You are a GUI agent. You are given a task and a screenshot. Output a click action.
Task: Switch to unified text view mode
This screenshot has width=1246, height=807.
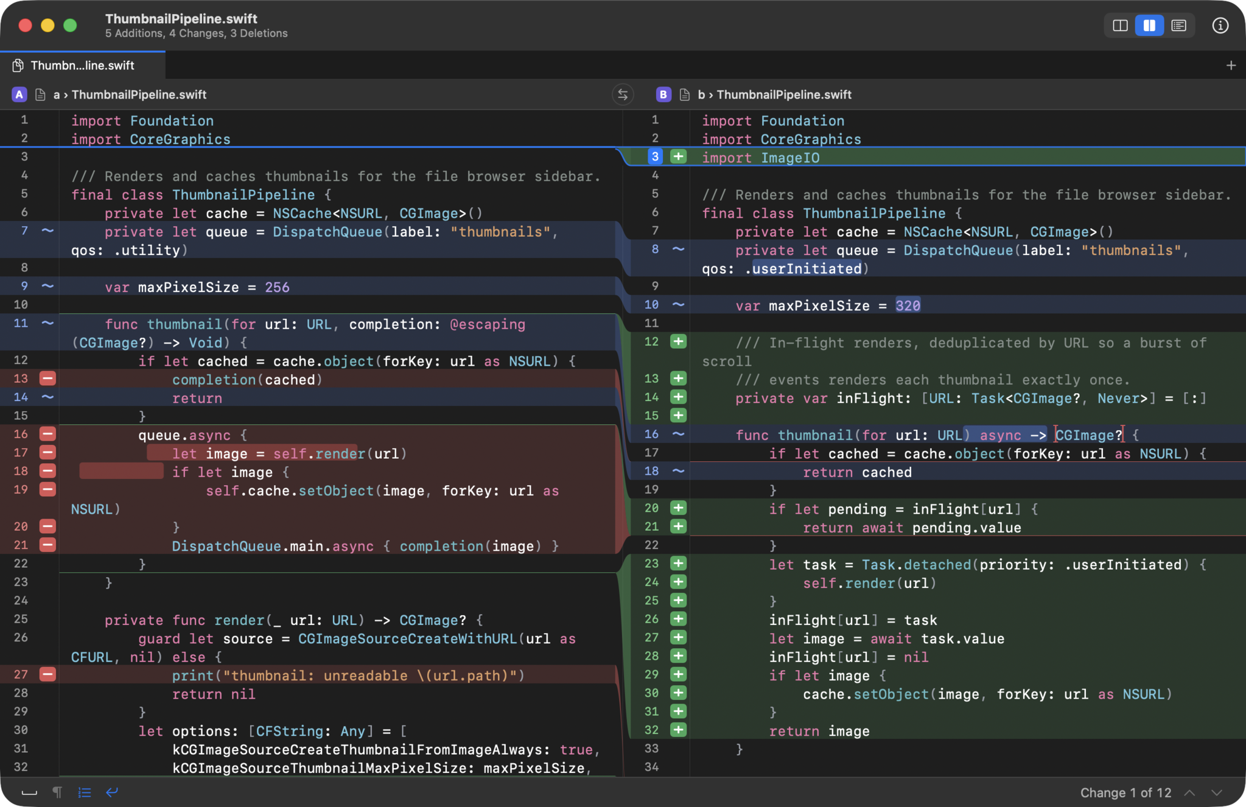(1178, 26)
